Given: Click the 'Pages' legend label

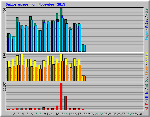Looking at the screenshot, I should coord(147,36).
